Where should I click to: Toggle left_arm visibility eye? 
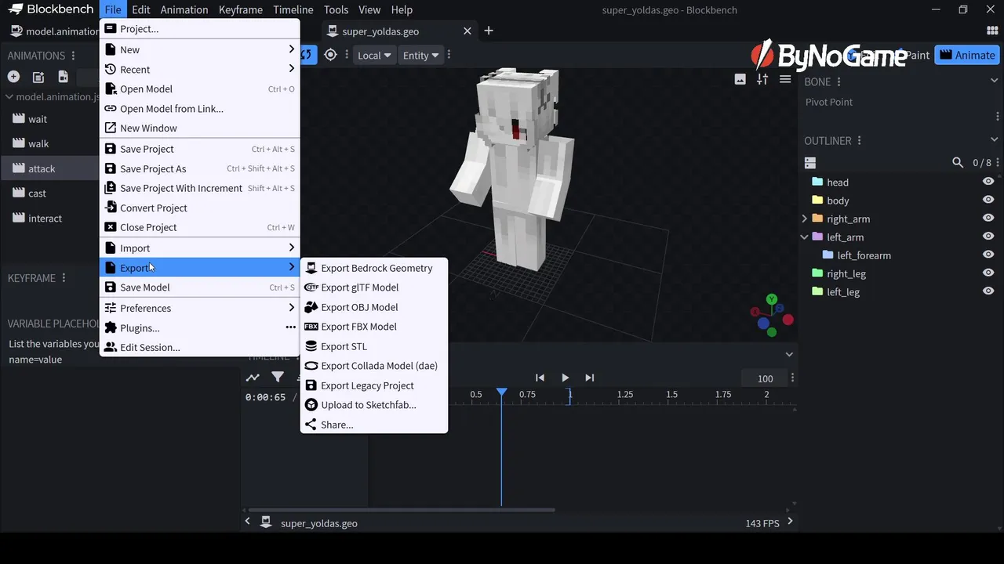pos(988,237)
